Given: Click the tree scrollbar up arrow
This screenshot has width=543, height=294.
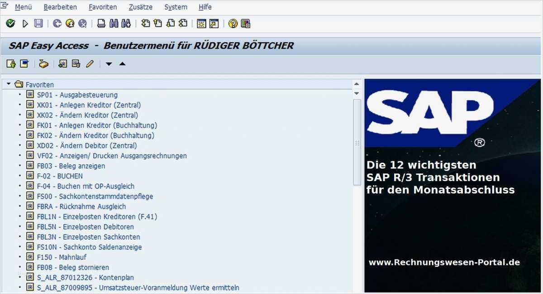Looking at the screenshot, I should pos(357,84).
